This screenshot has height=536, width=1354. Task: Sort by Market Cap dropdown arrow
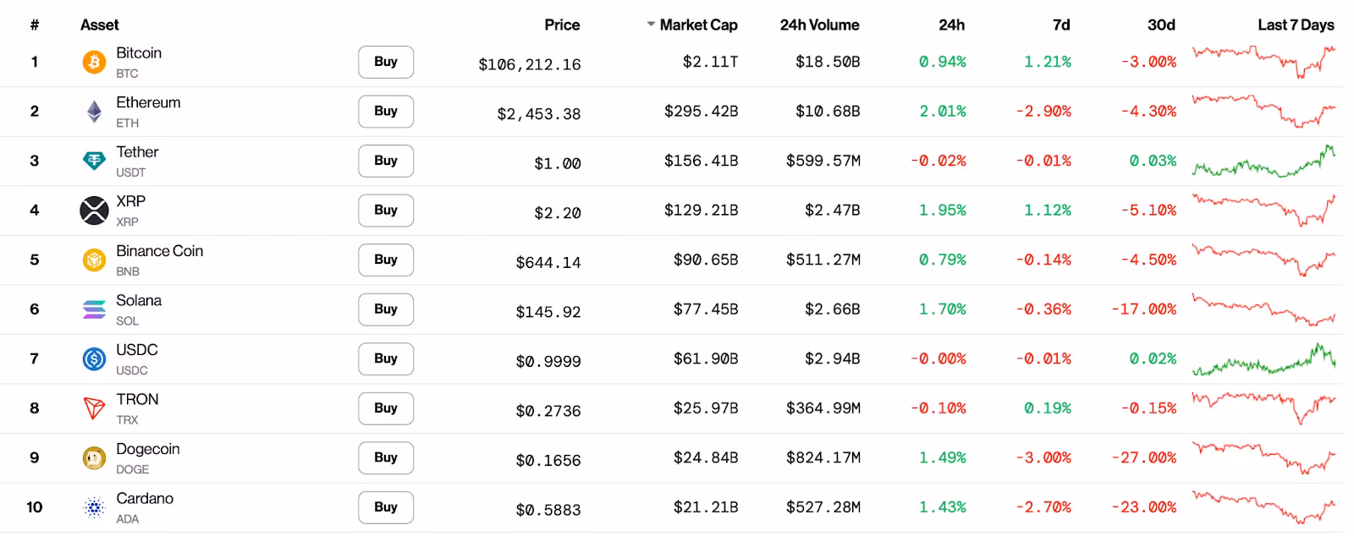(651, 25)
